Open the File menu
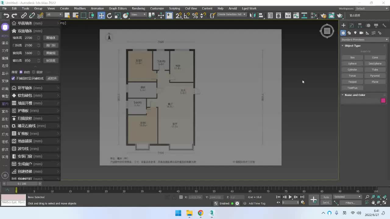 (5, 9)
